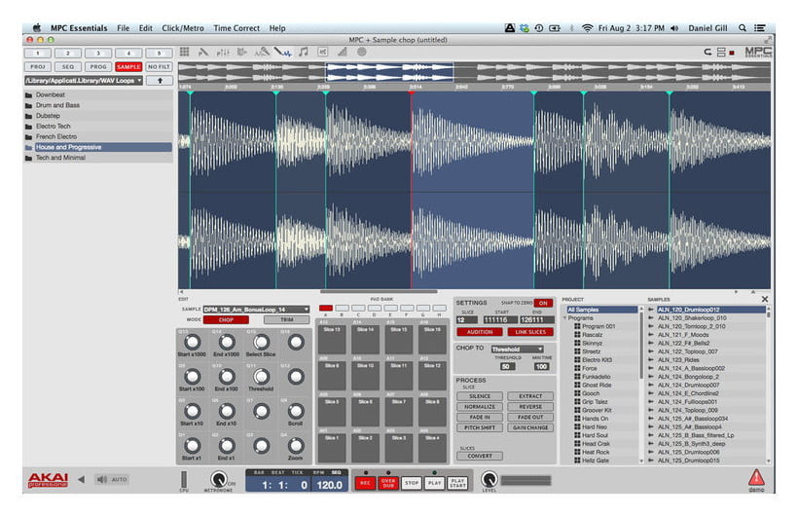798x516 pixels.
Task: Click the Zoom knob
Action: [x=296, y=446]
